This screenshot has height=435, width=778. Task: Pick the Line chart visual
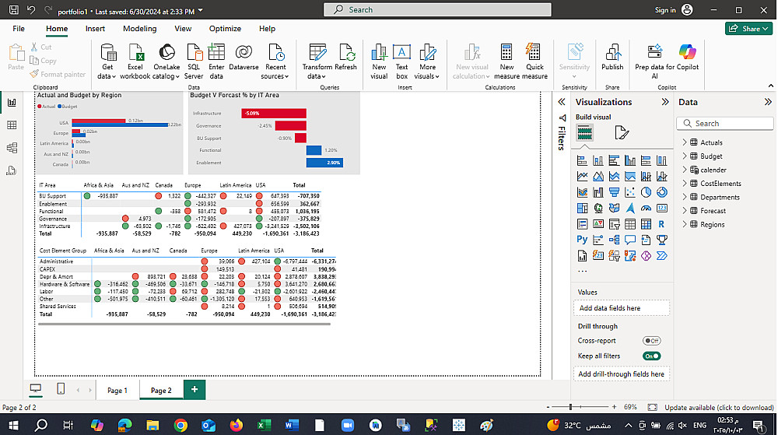582,176
